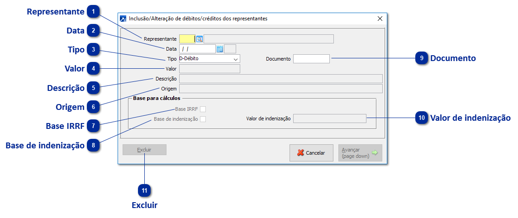Open the calendar picker beside Data
The image size is (518, 218).
tap(220, 49)
